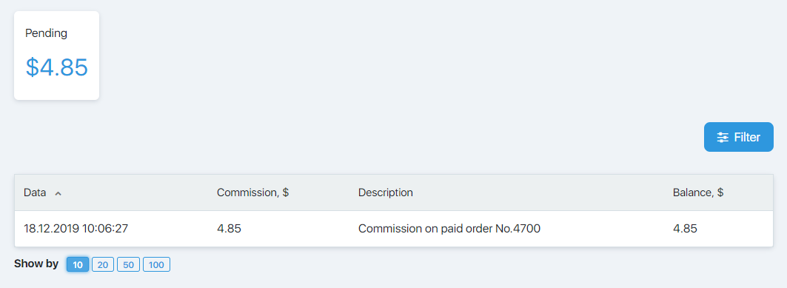The image size is (787, 288).
Task: Click the Show by label
Action: tap(36, 264)
